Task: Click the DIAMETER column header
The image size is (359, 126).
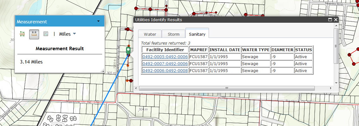Action: (x=282, y=50)
